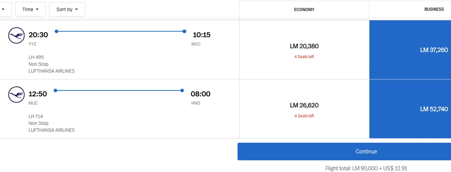Select the ECONOMY column header

[304, 10]
